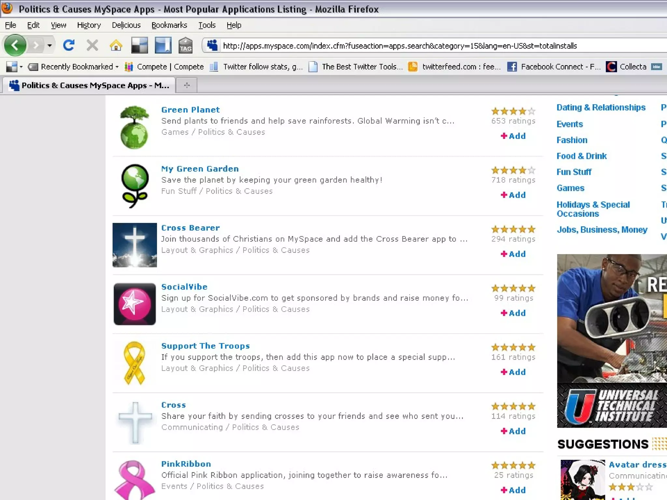This screenshot has width=667, height=500.
Task: Click the Home icon in toolbar
Action: [x=116, y=46]
